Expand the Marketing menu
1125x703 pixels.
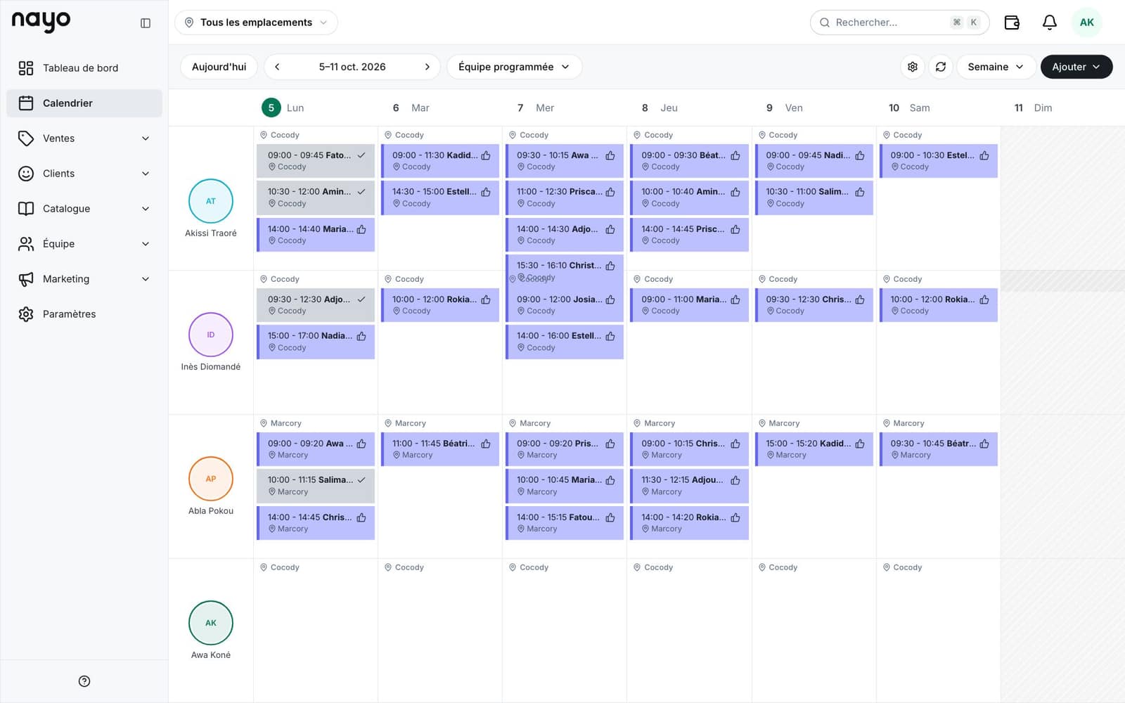[84, 279]
